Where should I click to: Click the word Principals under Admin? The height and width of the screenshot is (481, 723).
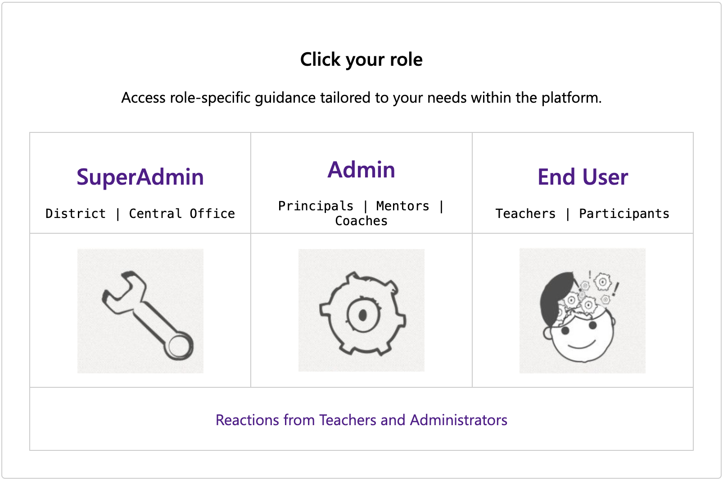click(x=316, y=206)
